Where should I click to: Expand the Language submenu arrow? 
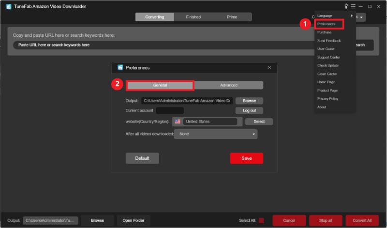click(x=352, y=15)
